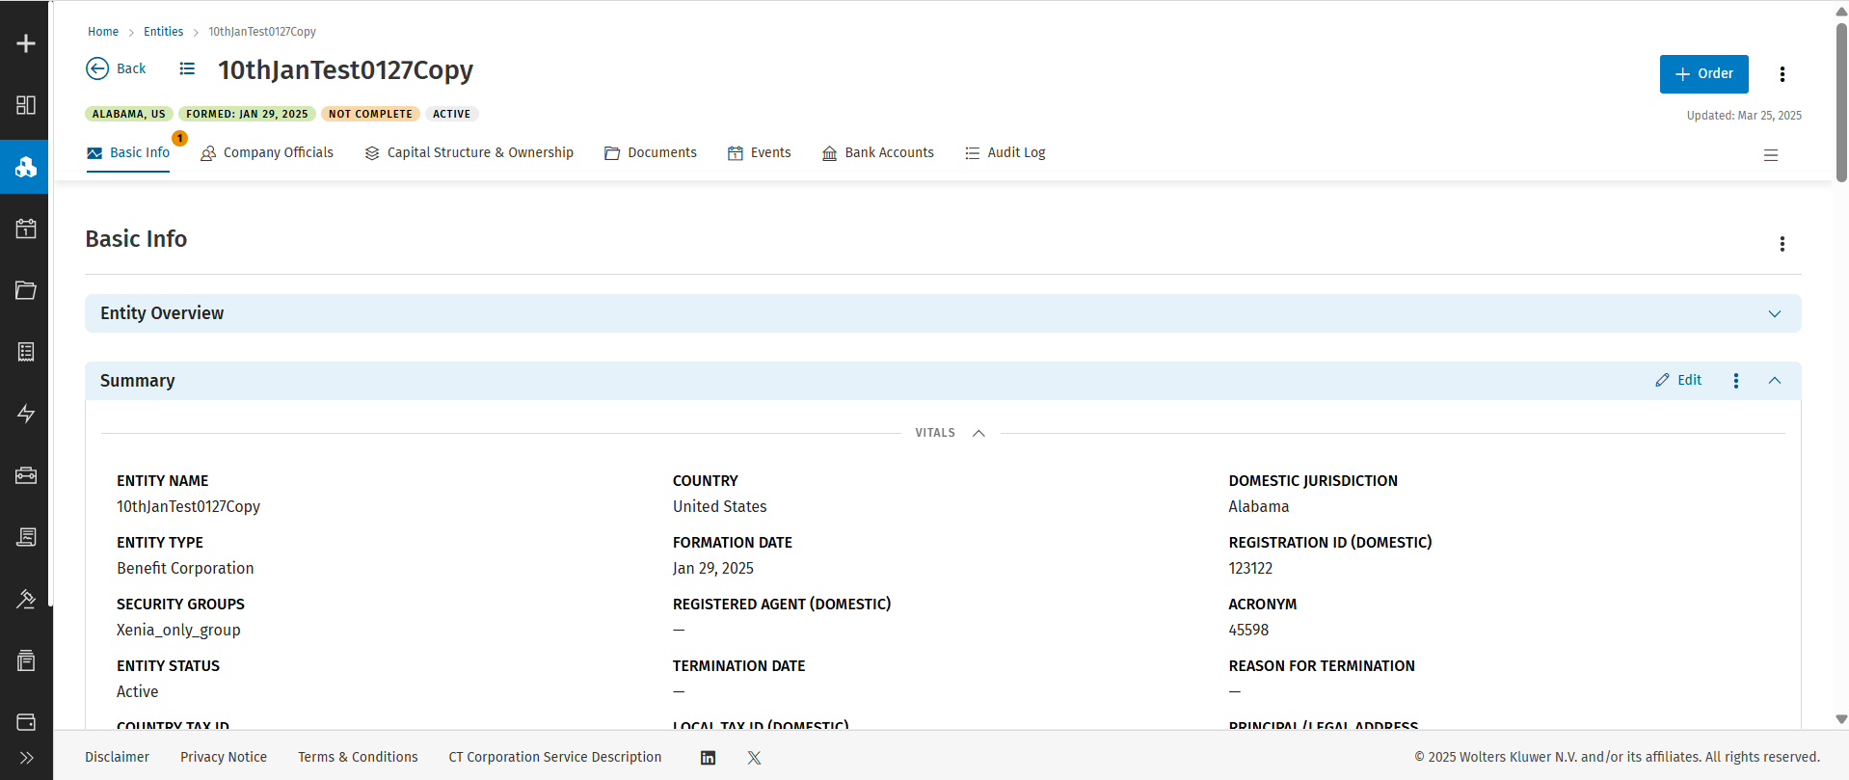Open the Privacy Notice link
This screenshot has width=1849, height=780.
(x=224, y=757)
